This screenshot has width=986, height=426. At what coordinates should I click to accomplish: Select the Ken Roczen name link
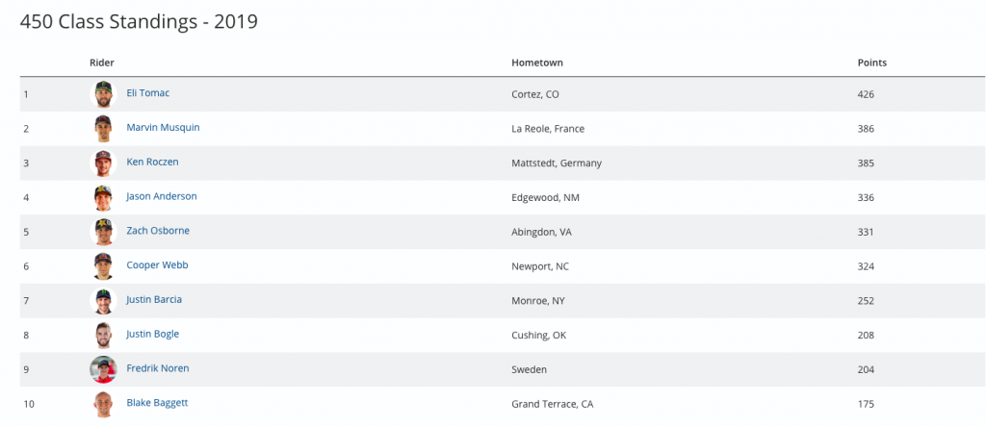pyautogui.click(x=152, y=162)
